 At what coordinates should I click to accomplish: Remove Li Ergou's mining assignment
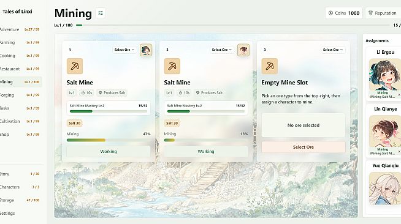399,95
